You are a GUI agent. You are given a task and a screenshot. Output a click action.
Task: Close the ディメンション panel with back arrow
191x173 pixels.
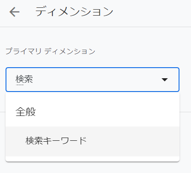[x=14, y=12]
